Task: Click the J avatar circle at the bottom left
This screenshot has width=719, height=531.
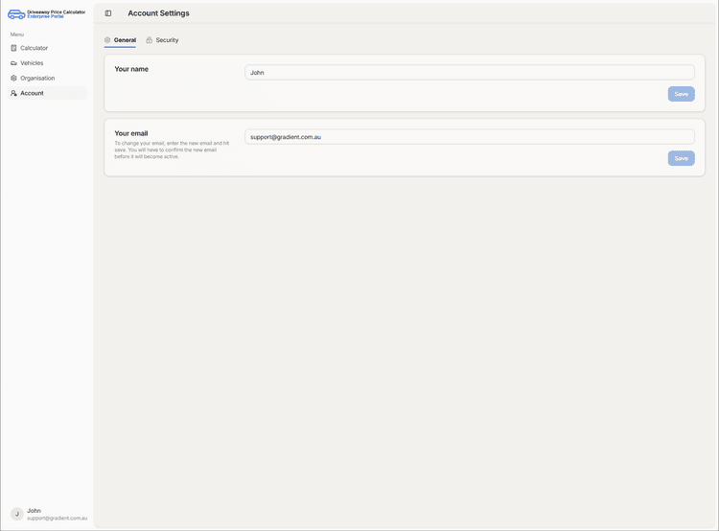Action: 17,514
